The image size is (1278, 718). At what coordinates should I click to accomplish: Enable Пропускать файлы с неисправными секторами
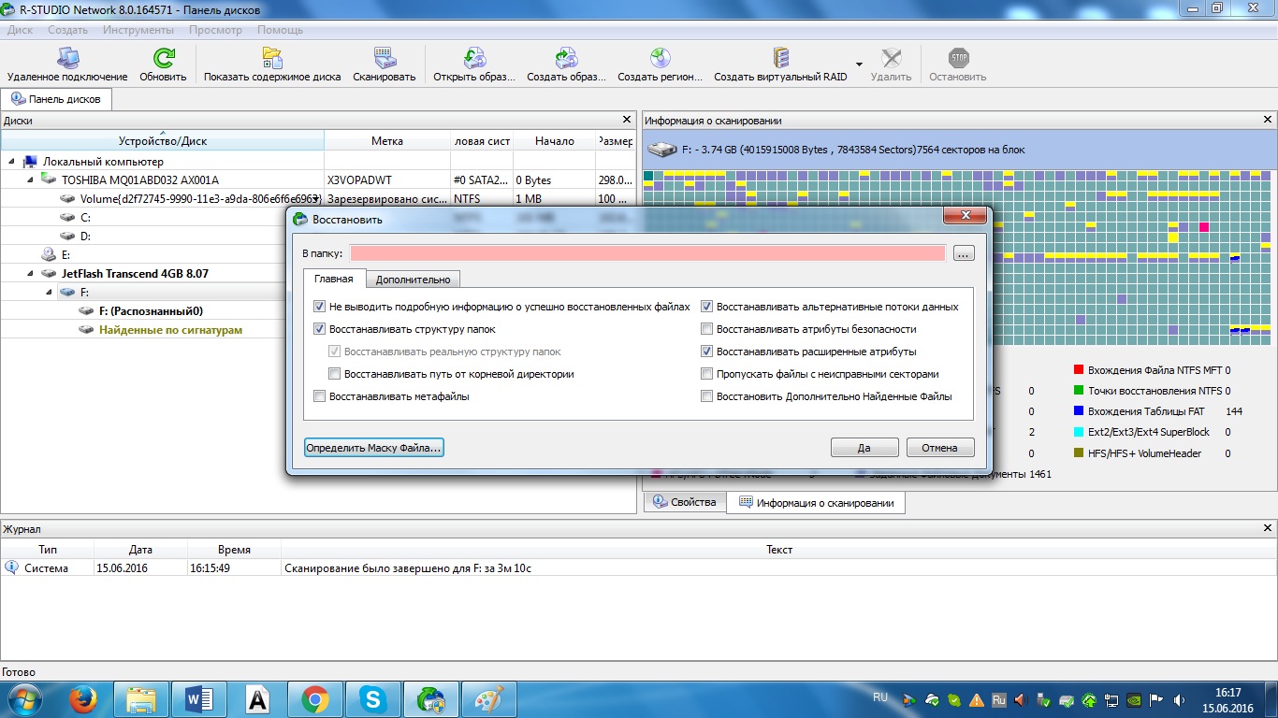(x=707, y=374)
